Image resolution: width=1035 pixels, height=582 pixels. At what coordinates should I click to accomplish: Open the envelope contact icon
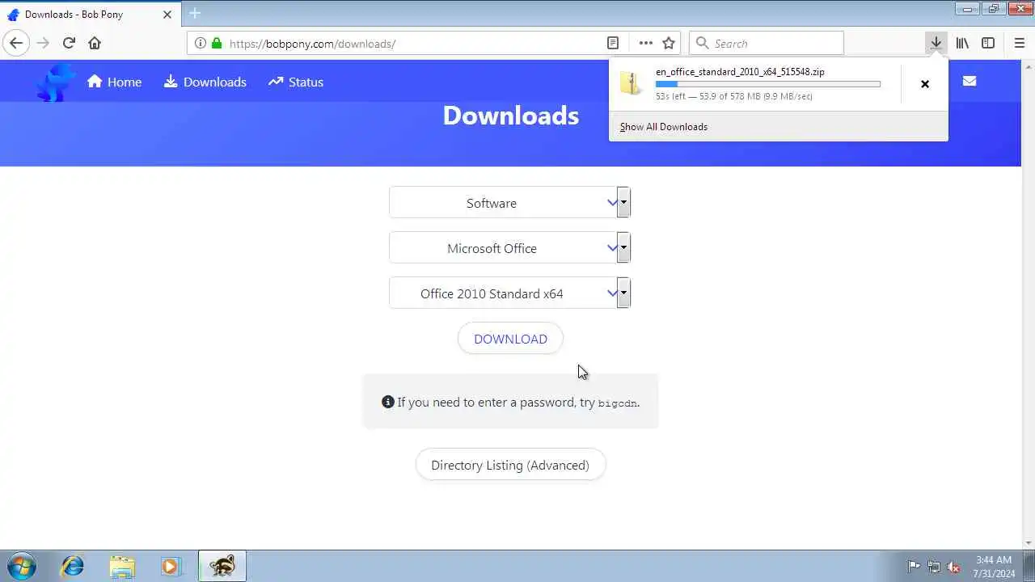[x=970, y=81]
